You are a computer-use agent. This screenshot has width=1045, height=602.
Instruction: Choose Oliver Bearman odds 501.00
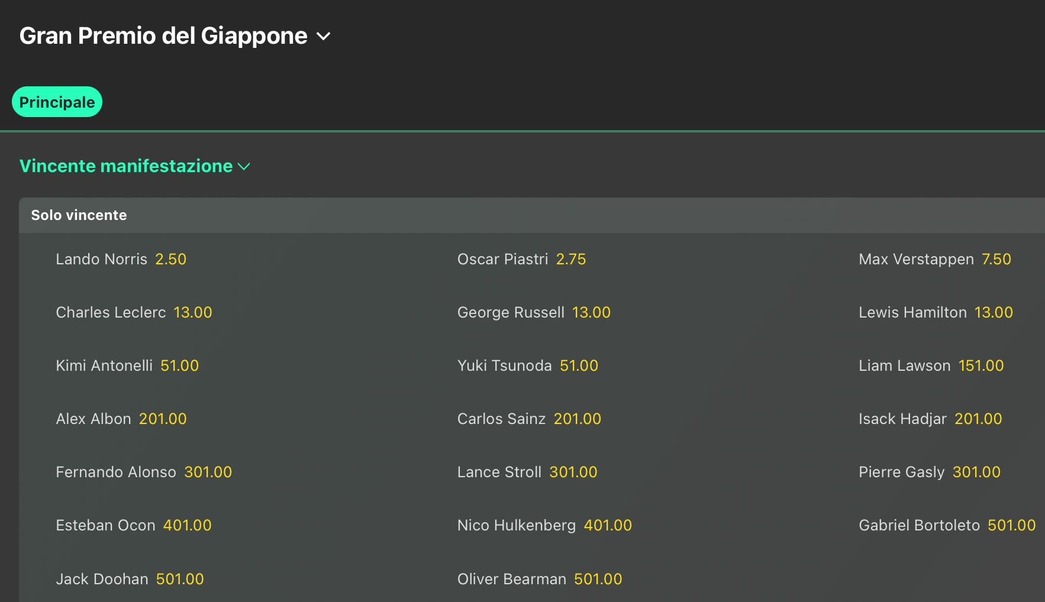click(x=598, y=579)
